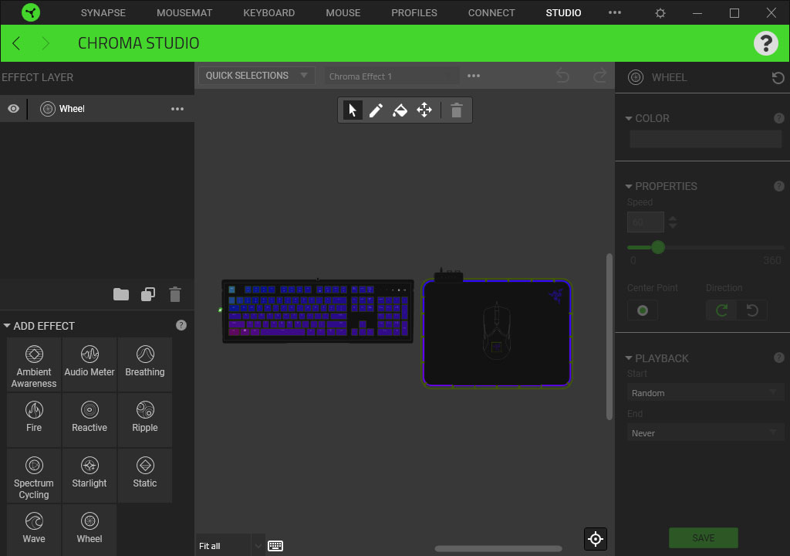This screenshot has height=556, width=790.
Task: Switch to the Keyboard tab
Action: (269, 12)
